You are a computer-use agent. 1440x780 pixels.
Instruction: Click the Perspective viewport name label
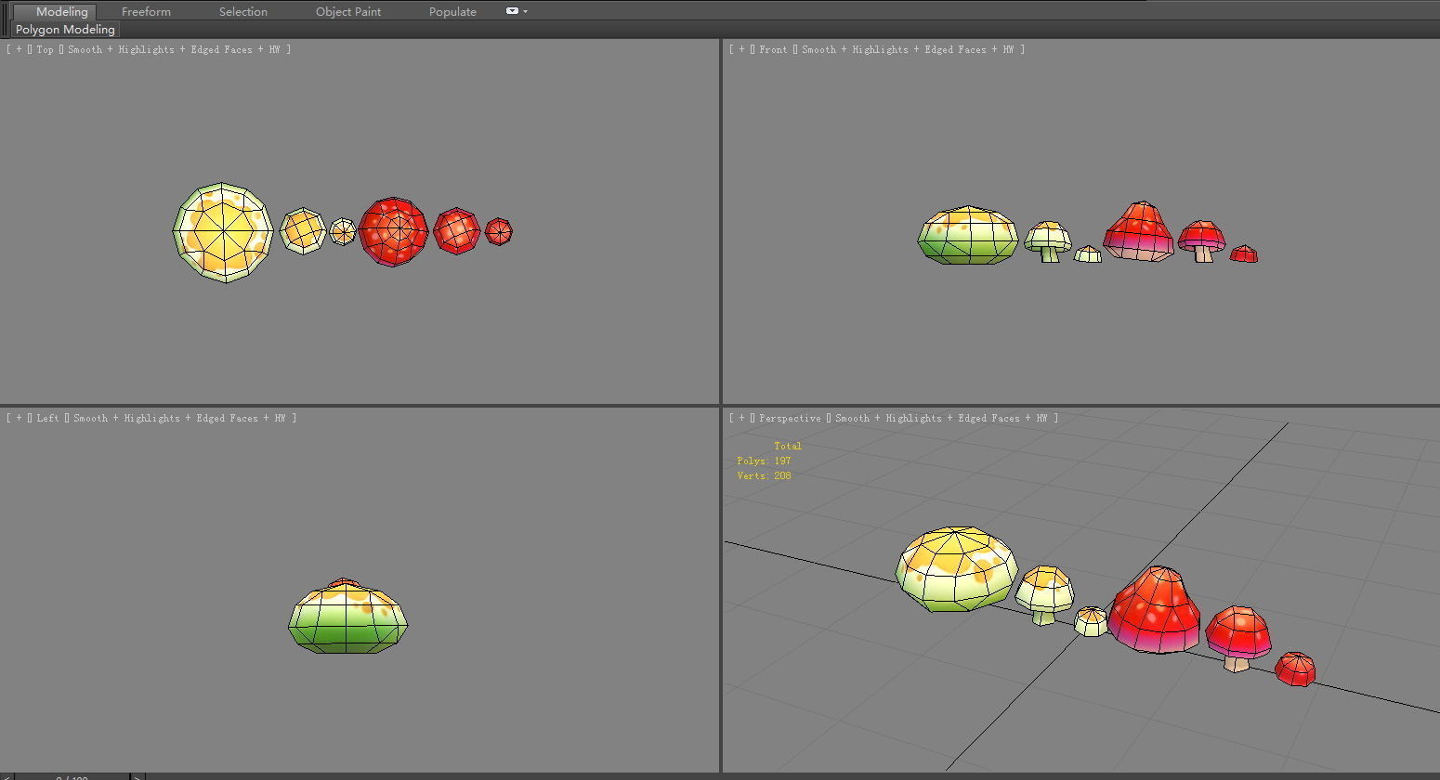click(x=790, y=418)
